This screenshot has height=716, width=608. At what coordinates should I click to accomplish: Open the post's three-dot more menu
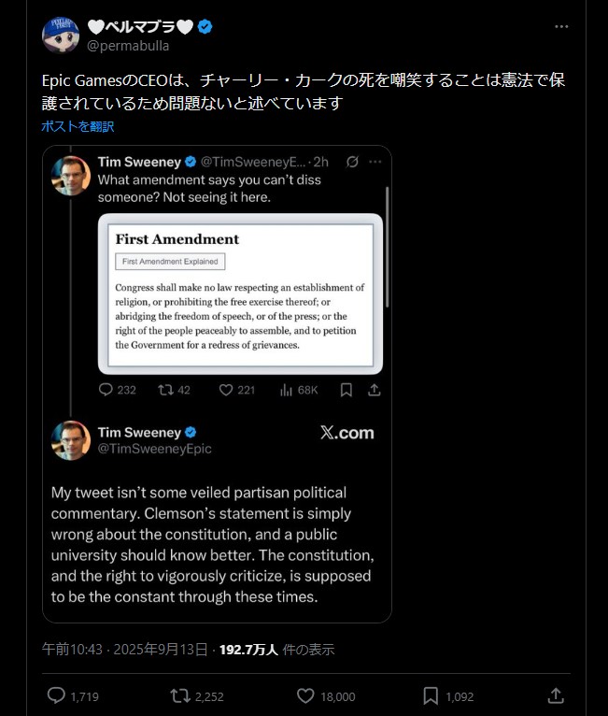pos(560,27)
